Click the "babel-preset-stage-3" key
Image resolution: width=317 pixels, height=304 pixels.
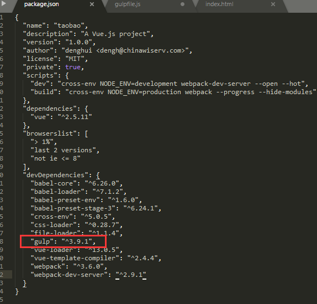[73, 208]
